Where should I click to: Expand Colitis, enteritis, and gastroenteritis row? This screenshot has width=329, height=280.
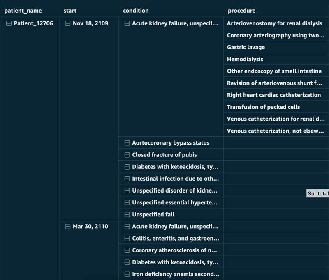(127, 238)
